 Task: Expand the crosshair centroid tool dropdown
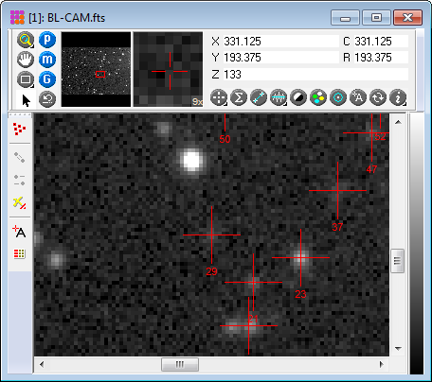click(219, 97)
